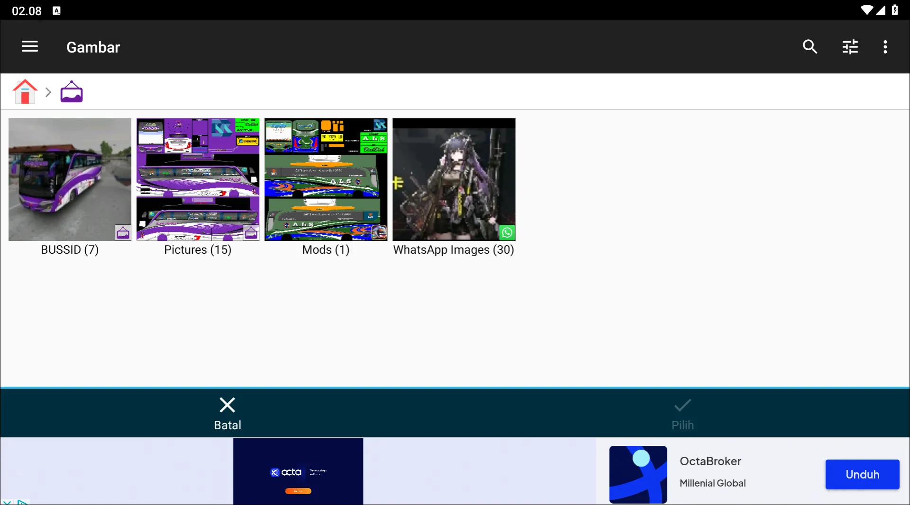Click the Octa banner ad image
Screen dimensions: 910x505
pyautogui.click(x=298, y=471)
